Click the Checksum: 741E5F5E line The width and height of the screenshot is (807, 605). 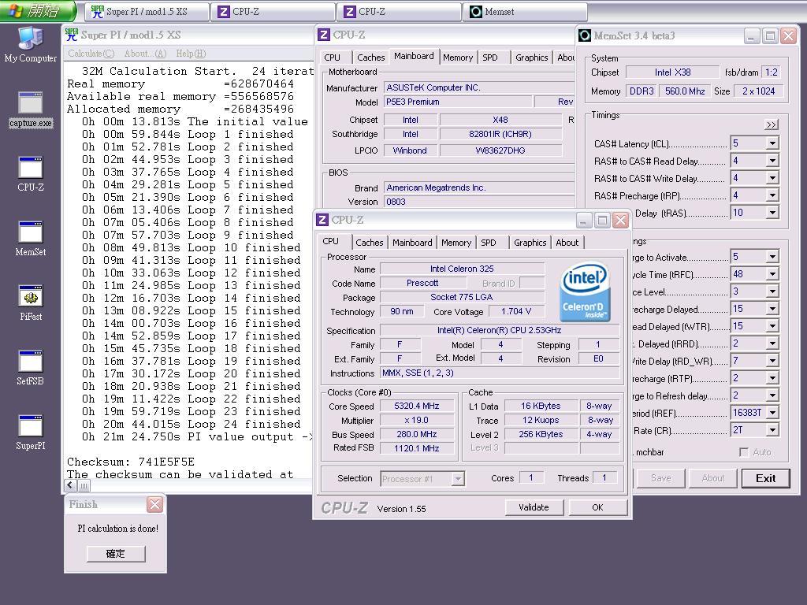click(x=131, y=462)
